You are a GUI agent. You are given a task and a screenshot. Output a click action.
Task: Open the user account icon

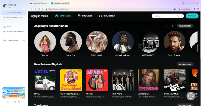tap(183, 3)
